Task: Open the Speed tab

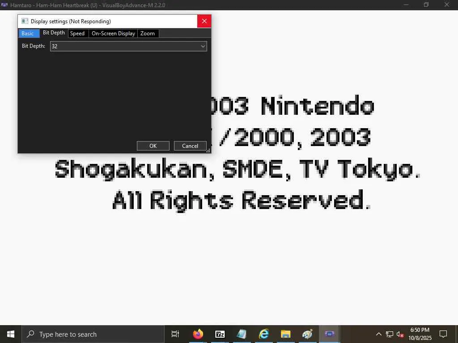Action: pos(78,33)
